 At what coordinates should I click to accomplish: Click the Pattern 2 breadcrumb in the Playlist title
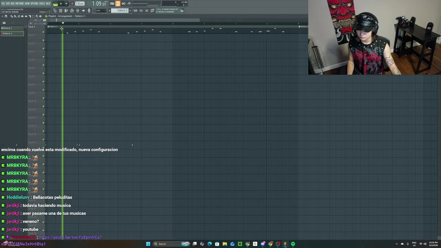coord(80,16)
